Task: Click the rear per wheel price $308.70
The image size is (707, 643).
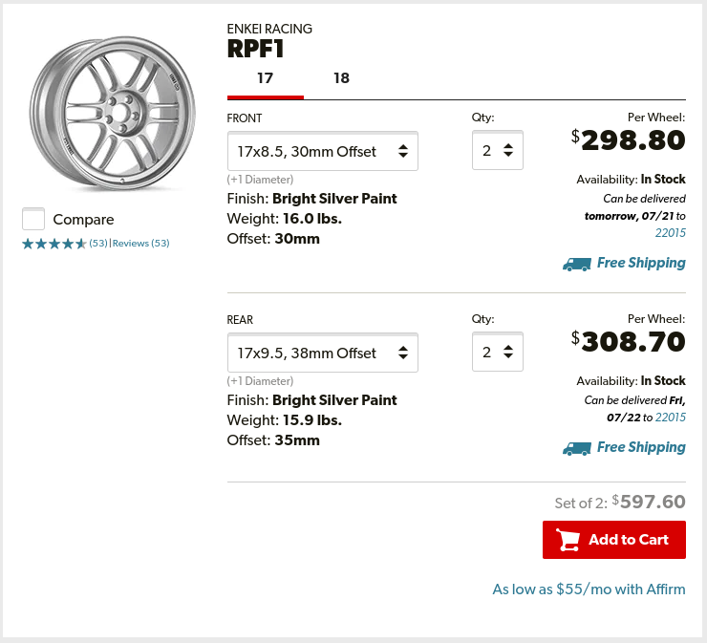Action: pos(628,342)
